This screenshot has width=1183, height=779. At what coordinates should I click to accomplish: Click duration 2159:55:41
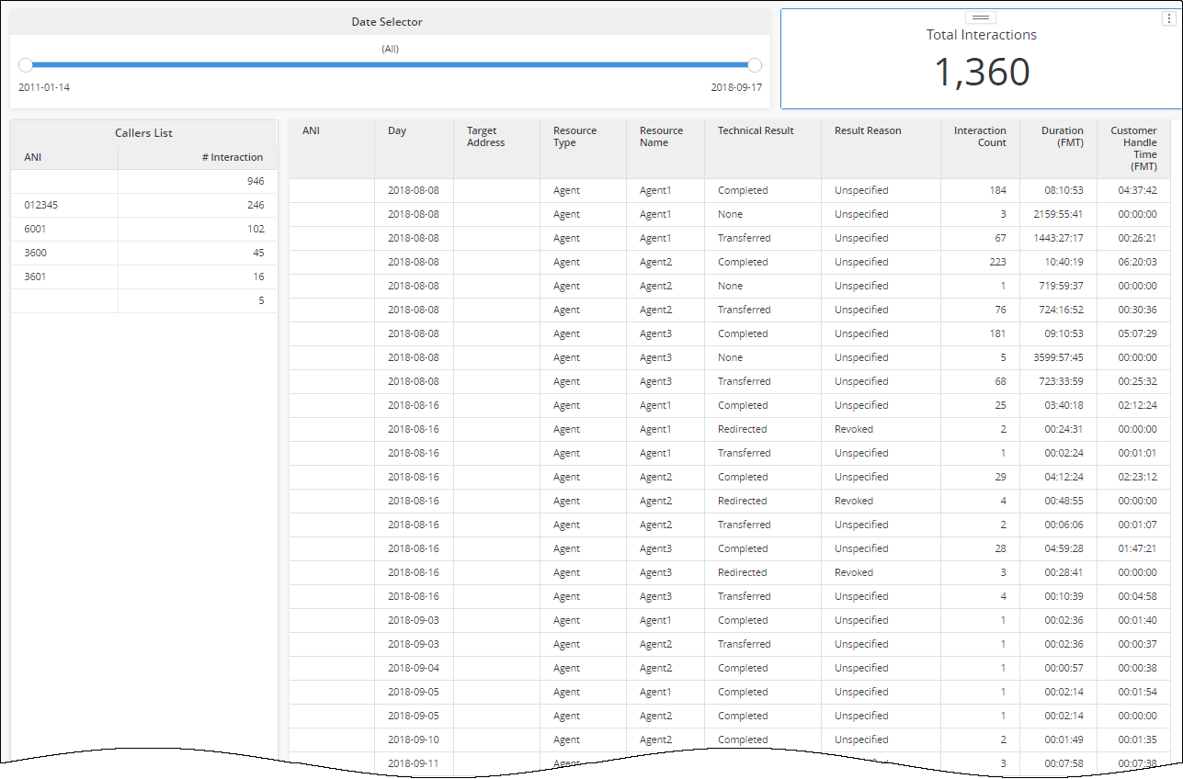point(1058,214)
